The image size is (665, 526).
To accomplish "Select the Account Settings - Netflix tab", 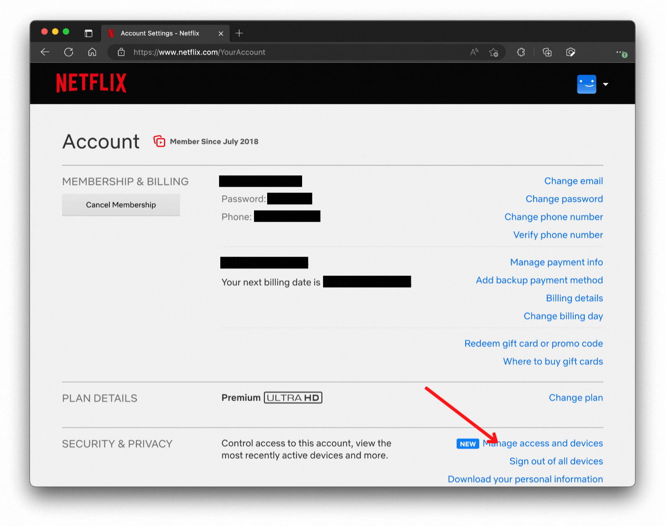I will pyautogui.click(x=166, y=33).
